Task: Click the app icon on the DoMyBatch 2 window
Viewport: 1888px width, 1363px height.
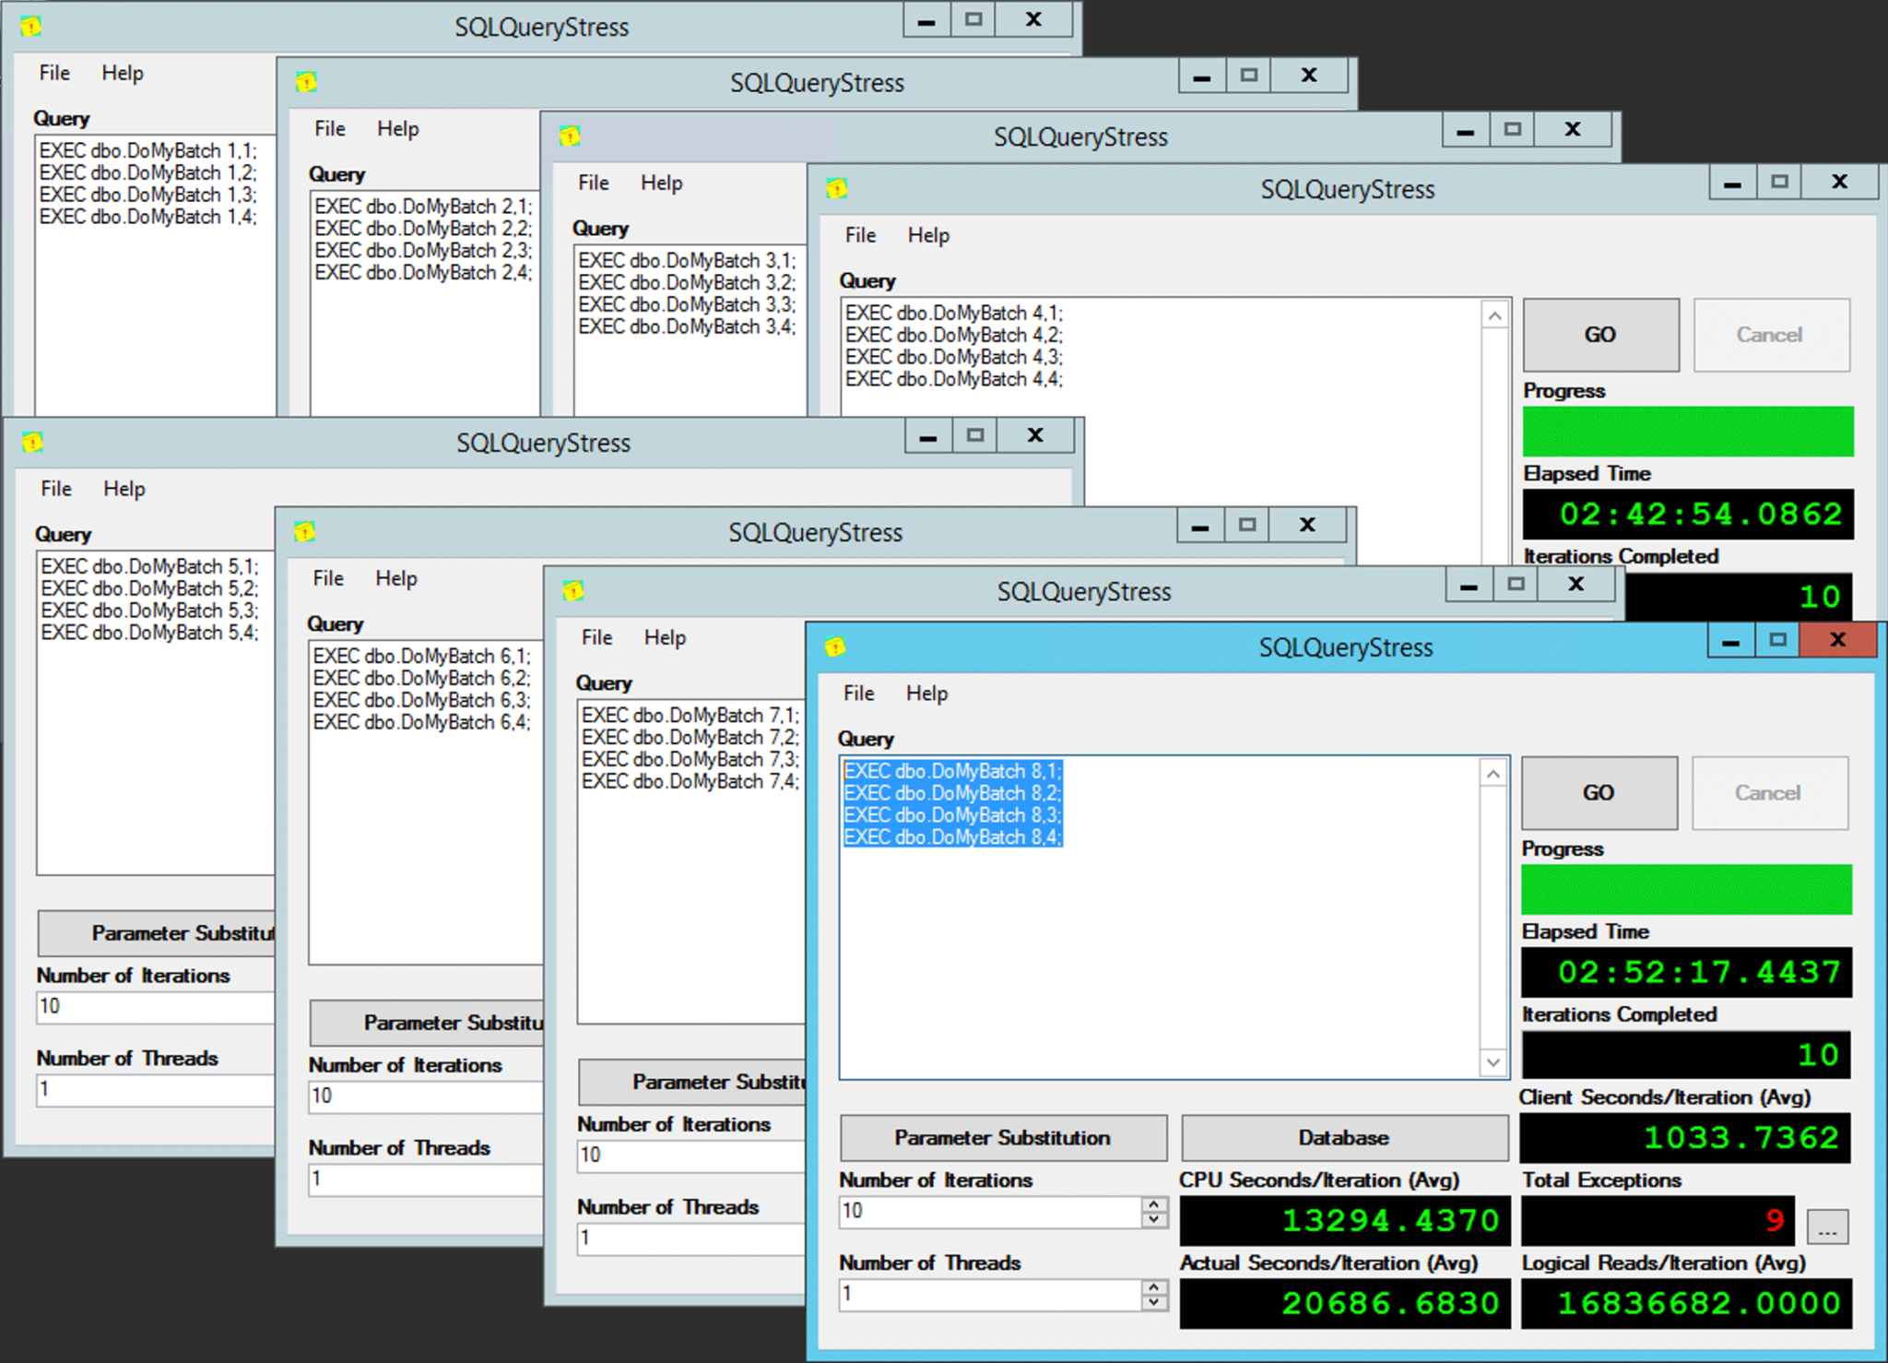Action: click(305, 82)
